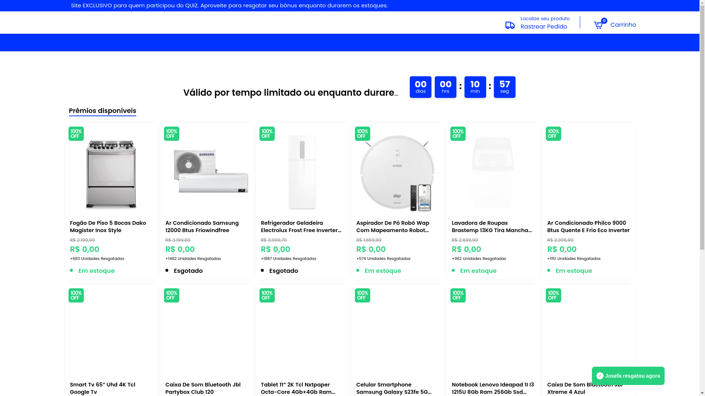Image resolution: width=705 pixels, height=396 pixels.
Task: Click '+1887 Unidades Resgatadas' text
Action: [289, 259]
